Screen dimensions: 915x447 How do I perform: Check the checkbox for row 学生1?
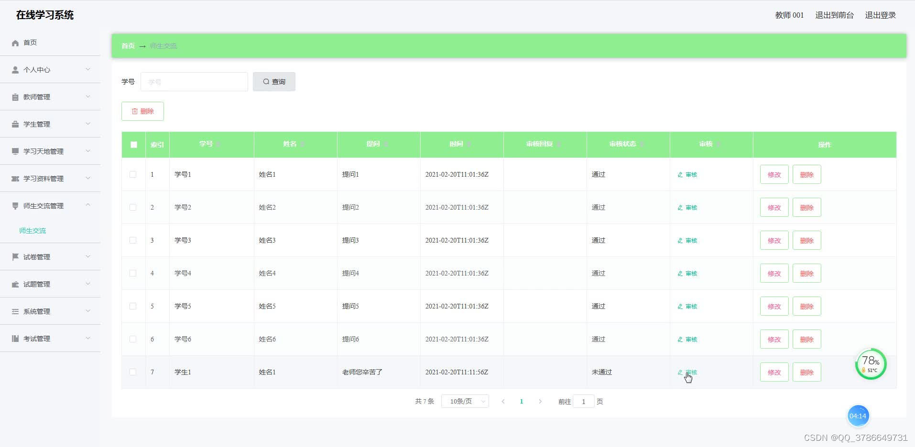133,372
